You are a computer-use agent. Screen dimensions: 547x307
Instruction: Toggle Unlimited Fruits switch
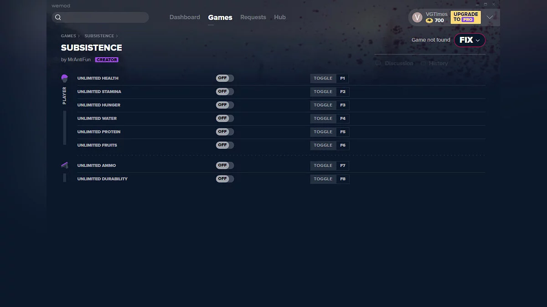(x=225, y=145)
